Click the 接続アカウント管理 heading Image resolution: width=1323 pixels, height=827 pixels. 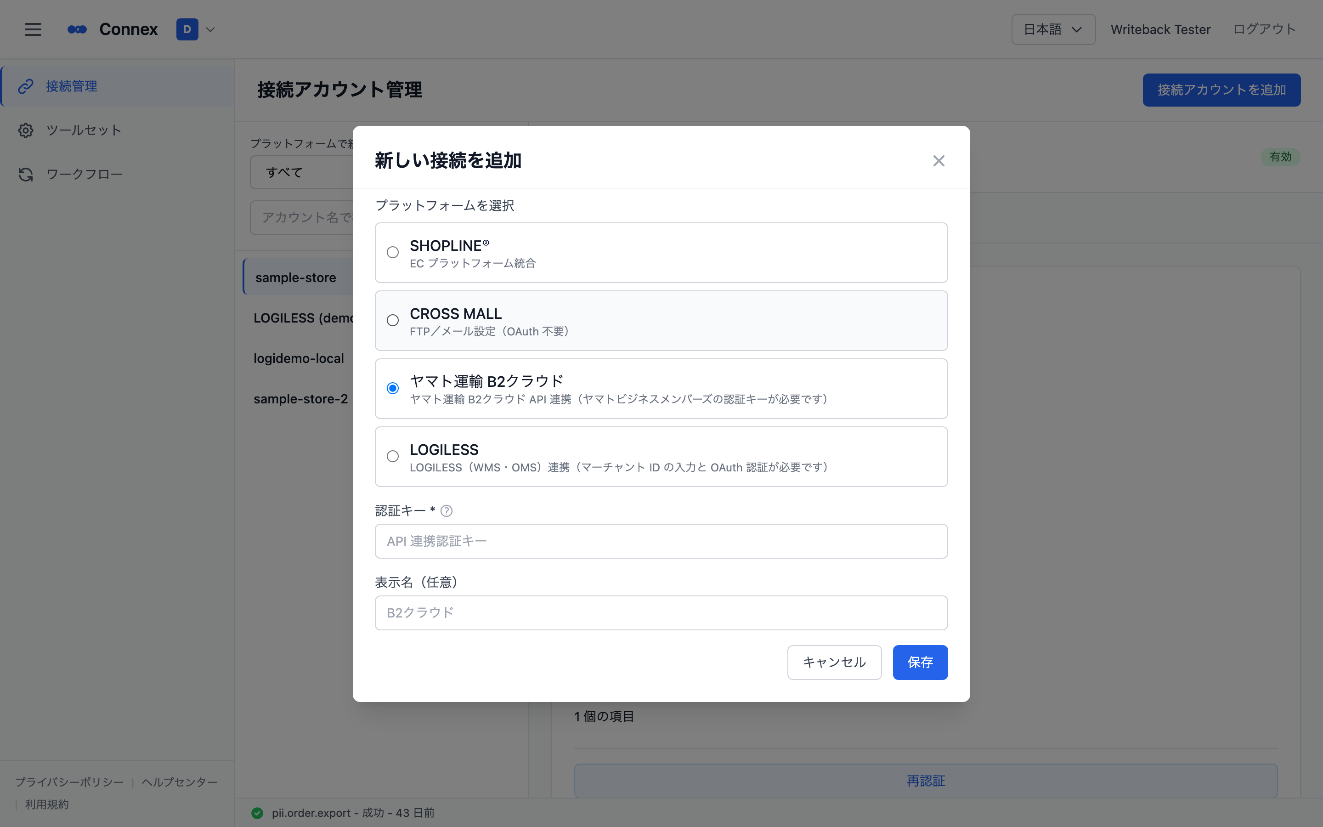click(x=339, y=90)
